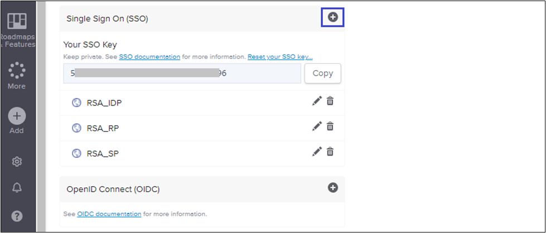This screenshot has height=233, width=546.
Task: Copy the SSO key
Action: pos(322,74)
